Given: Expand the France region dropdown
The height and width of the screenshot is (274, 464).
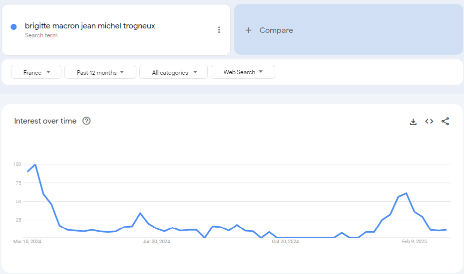Looking at the screenshot, I should point(36,72).
